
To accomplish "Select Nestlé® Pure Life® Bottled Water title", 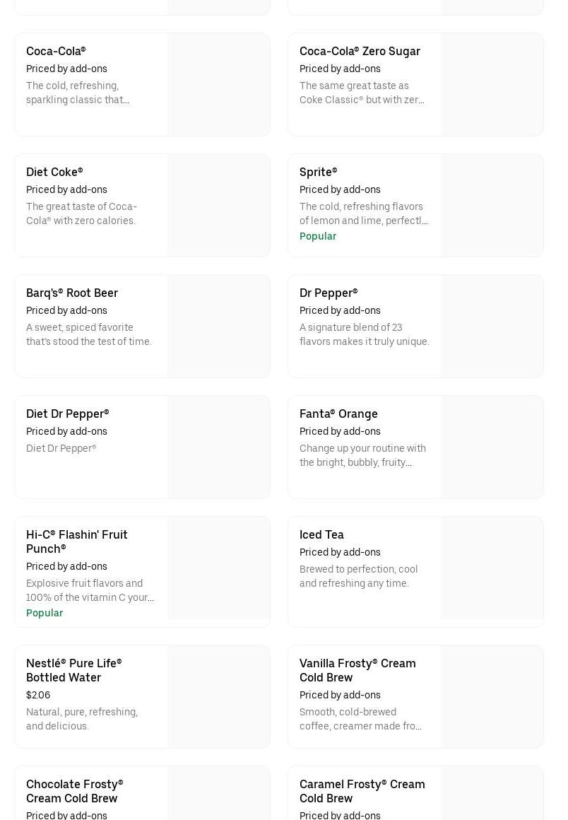I will 73,670.
